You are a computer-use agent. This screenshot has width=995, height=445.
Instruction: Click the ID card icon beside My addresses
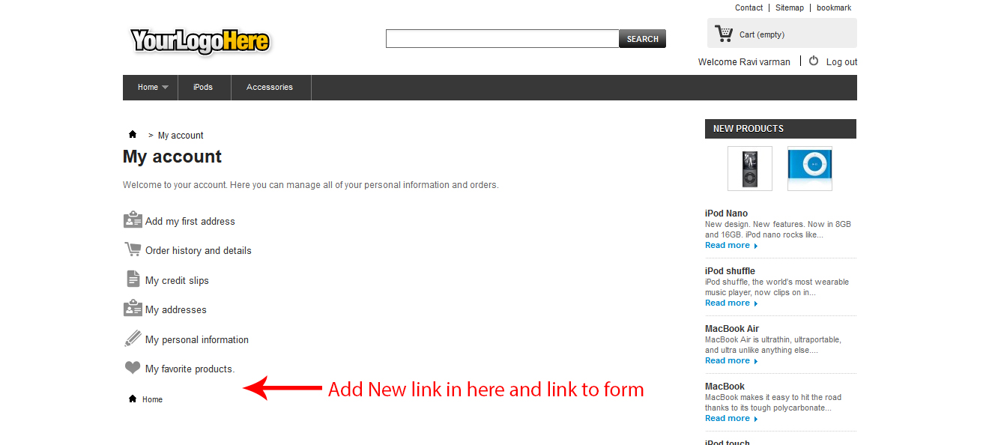[133, 309]
